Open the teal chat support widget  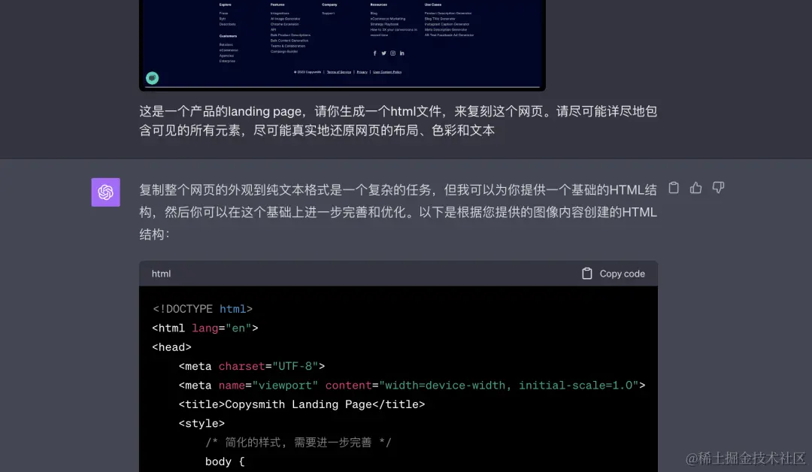pyautogui.click(x=152, y=78)
